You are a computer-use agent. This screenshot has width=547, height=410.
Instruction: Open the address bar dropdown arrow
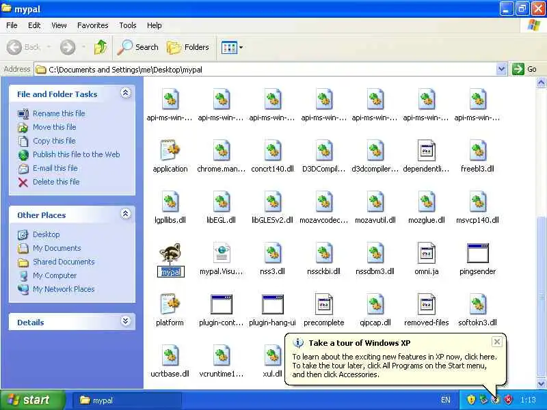click(x=501, y=69)
